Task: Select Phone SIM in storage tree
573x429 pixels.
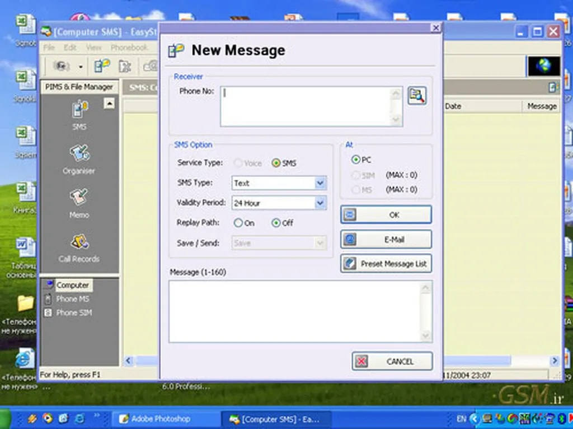Action: [x=73, y=313]
